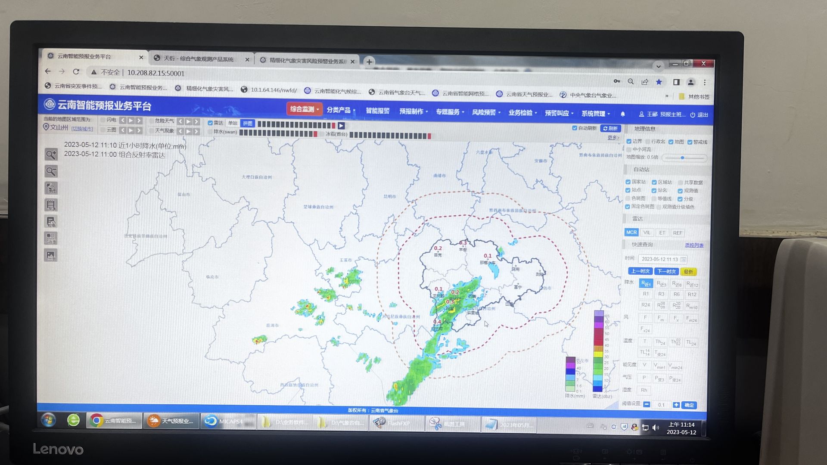Click the taskbar volume speaker icon
Screen dimensions: 827x465
click(x=656, y=427)
